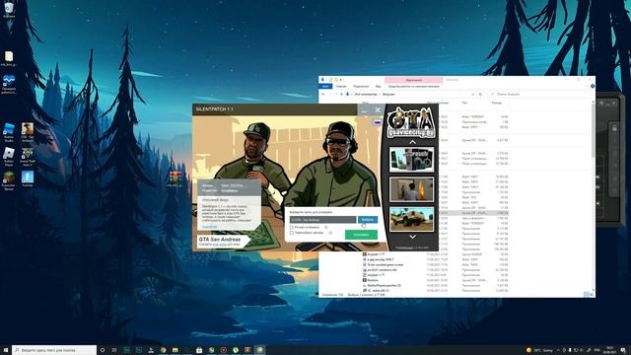Image resolution: width=631 pixels, height=355 pixels.
Task: Click the Explorer search box
Action: point(540,95)
